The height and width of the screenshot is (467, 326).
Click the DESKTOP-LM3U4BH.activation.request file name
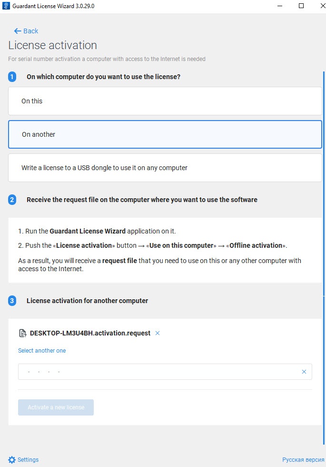(90, 333)
